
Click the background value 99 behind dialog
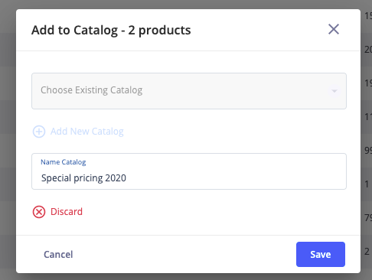click(368, 151)
